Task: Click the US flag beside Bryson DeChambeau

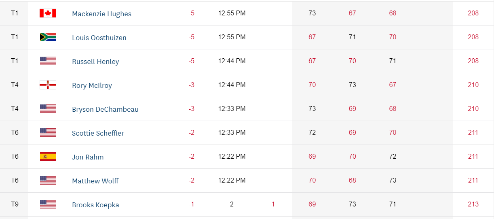Action: coord(48,109)
